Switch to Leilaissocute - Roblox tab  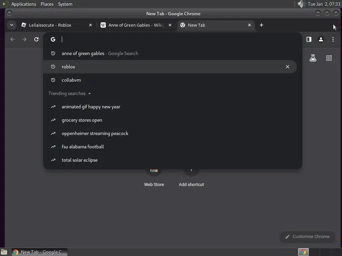[x=57, y=25]
